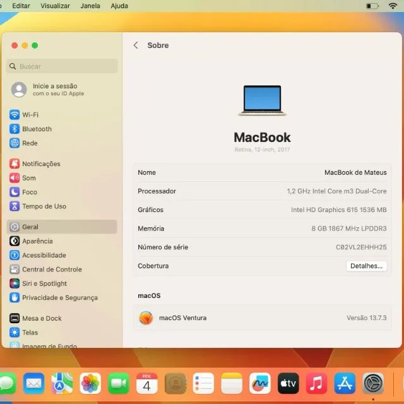This screenshot has height=404, width=404.
Task: Open Acessibilidade settings
Action: tap(38, 255)
